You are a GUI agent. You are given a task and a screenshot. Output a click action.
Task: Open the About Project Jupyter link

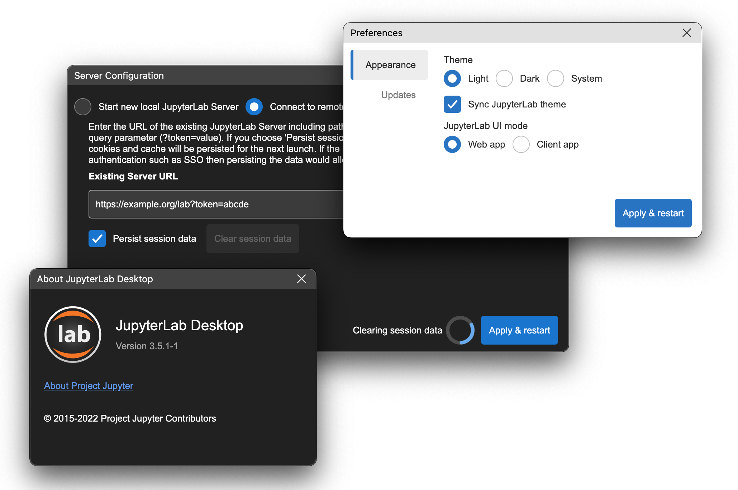89,386
